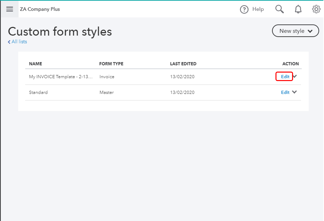Image resolution: width=324 pixels, height=221 pixels.
Task: Expand action arrow for My INVOICE Template
Action: (295, 76)
